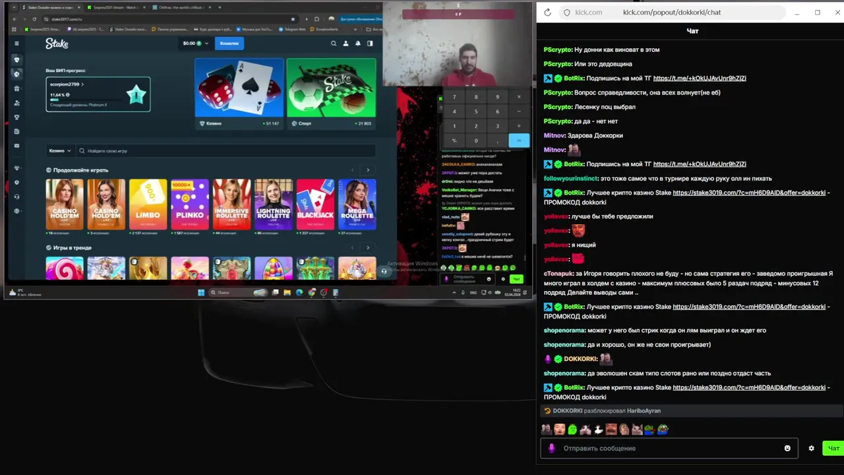The height and width of the screenshot is (475, 844).
Task: Open the Limbo game tile
Action: pyautogui.click(x=148, y=204)
